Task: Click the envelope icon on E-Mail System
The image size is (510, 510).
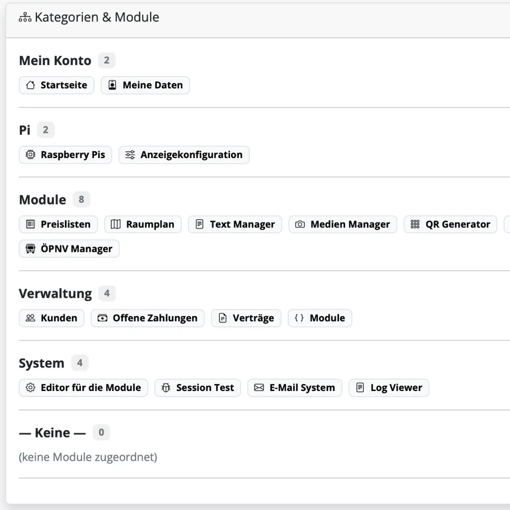Action: (x=261, y=388)
